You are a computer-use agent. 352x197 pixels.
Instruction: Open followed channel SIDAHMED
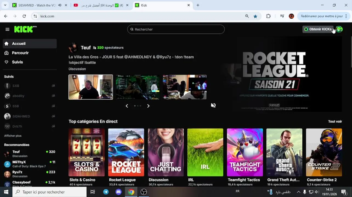[x=30, y=116]
